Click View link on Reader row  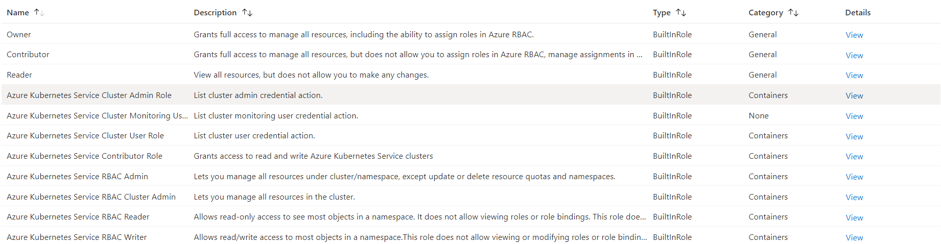(854, 75)
